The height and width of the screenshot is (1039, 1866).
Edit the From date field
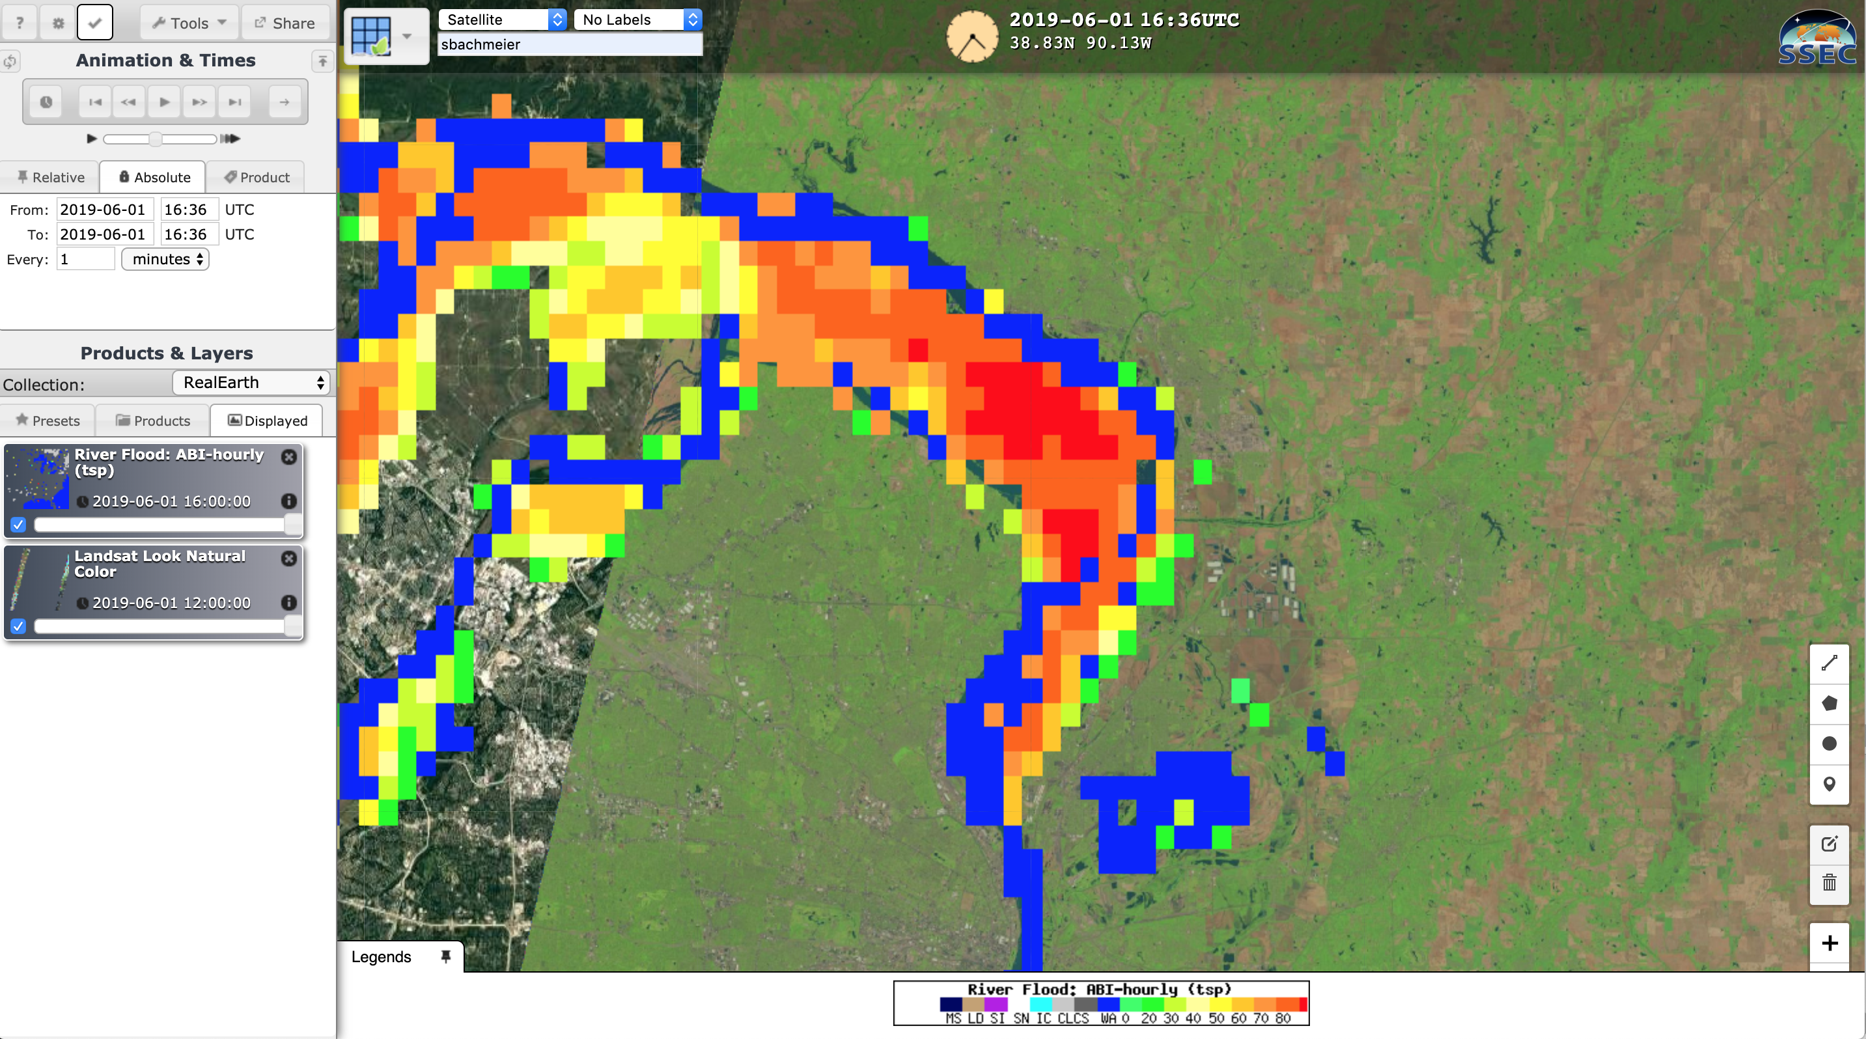click(105, 210)
